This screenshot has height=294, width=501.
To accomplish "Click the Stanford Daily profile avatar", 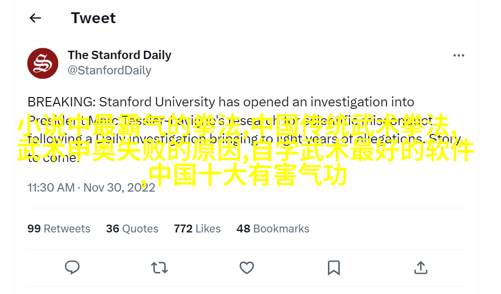I will (43, 63).
